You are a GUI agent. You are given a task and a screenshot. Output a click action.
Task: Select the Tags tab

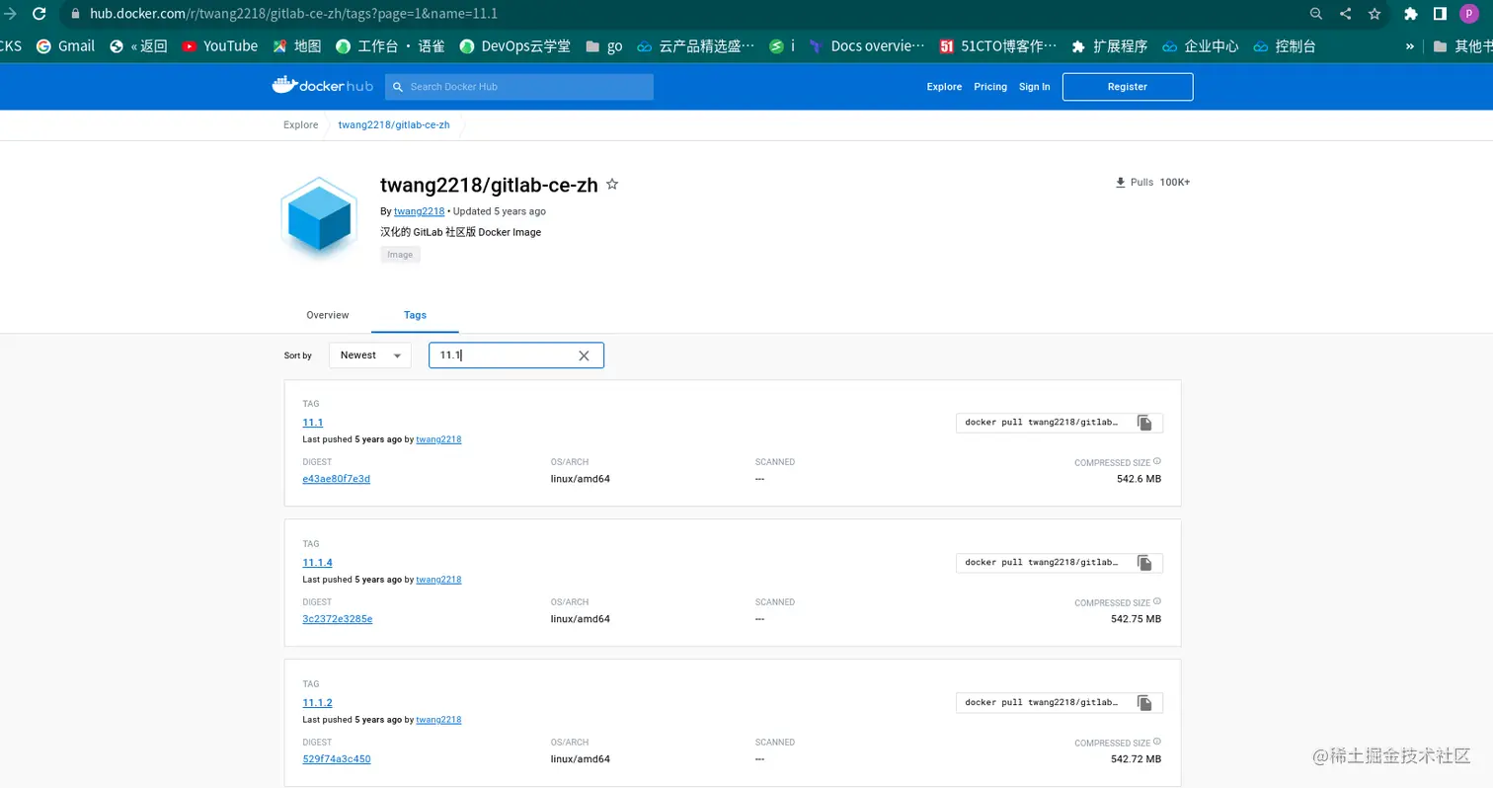click(415, 315)
